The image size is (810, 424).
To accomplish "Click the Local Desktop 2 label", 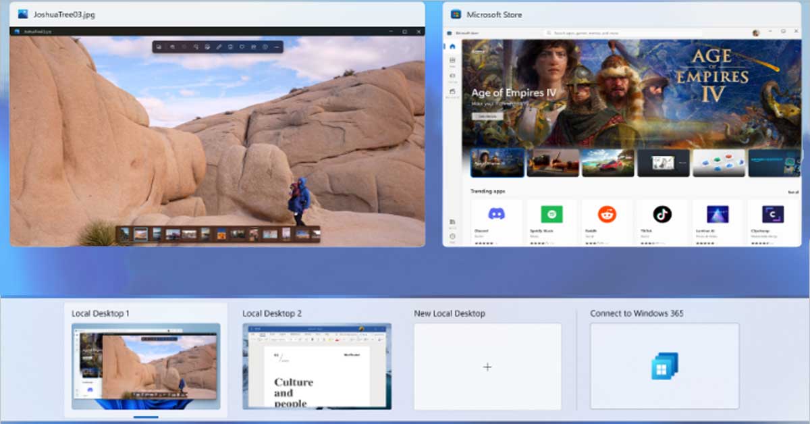I will pos(272,313).
